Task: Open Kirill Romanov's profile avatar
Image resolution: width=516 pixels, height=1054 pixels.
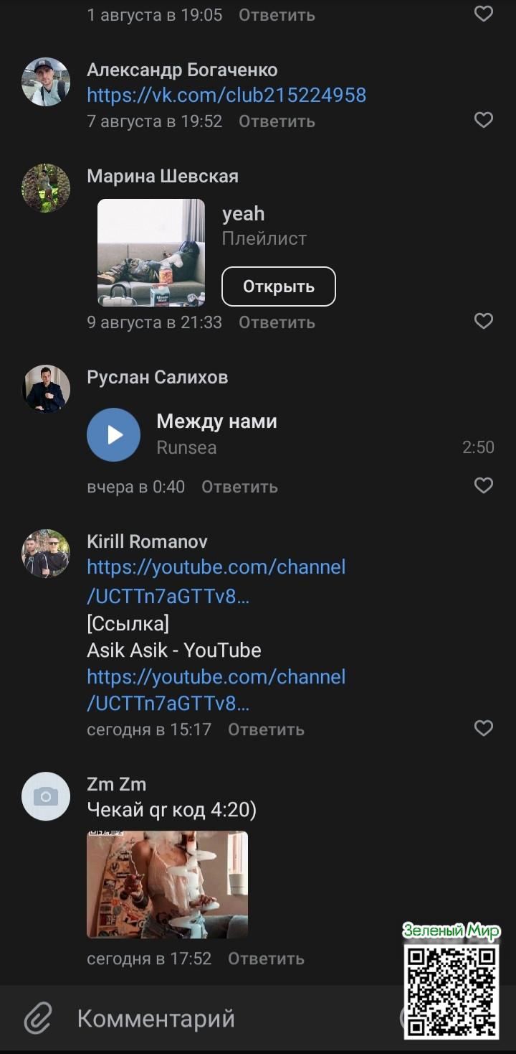Action: coord(46,554)
